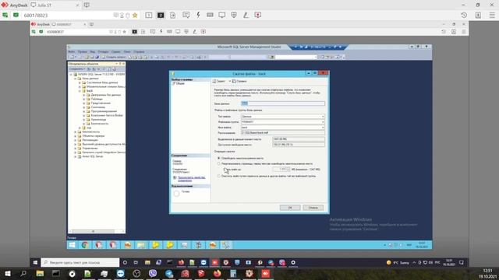The image size is (499, 280).
Task: Select 'Представления' node in Object Explorer
Action: coord(101,103)
